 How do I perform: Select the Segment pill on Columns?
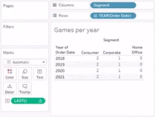tap(113, 5)
